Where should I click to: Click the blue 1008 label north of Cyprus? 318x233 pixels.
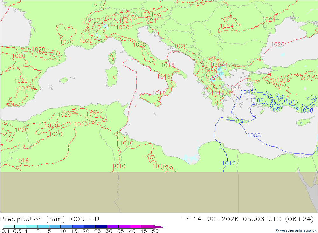point(307,110)
